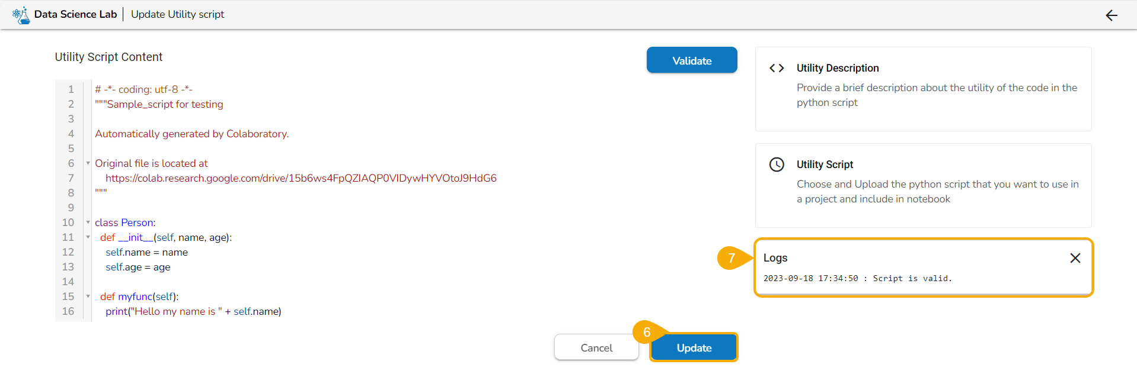1137x390 pixels.
Task: Fold the __init__ method on line 11
Action: 88,237
